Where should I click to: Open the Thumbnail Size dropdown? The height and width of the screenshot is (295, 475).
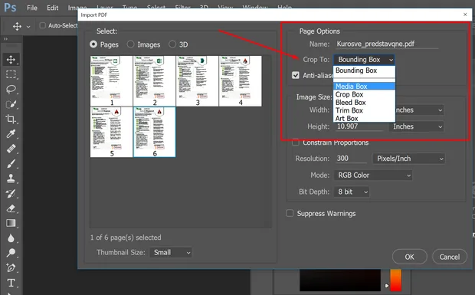(171, 252)
